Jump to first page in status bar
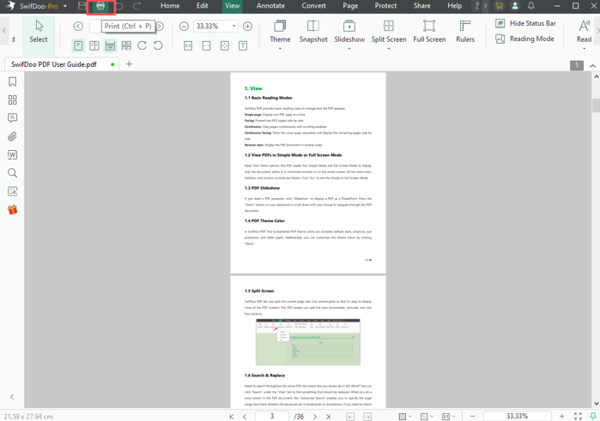600x421 pixels. pyautogui.click(x=231, y=417)
